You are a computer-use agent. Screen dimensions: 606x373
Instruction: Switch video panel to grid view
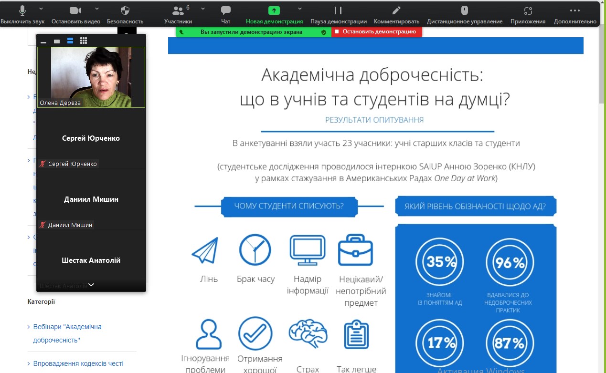pos(84,41)
